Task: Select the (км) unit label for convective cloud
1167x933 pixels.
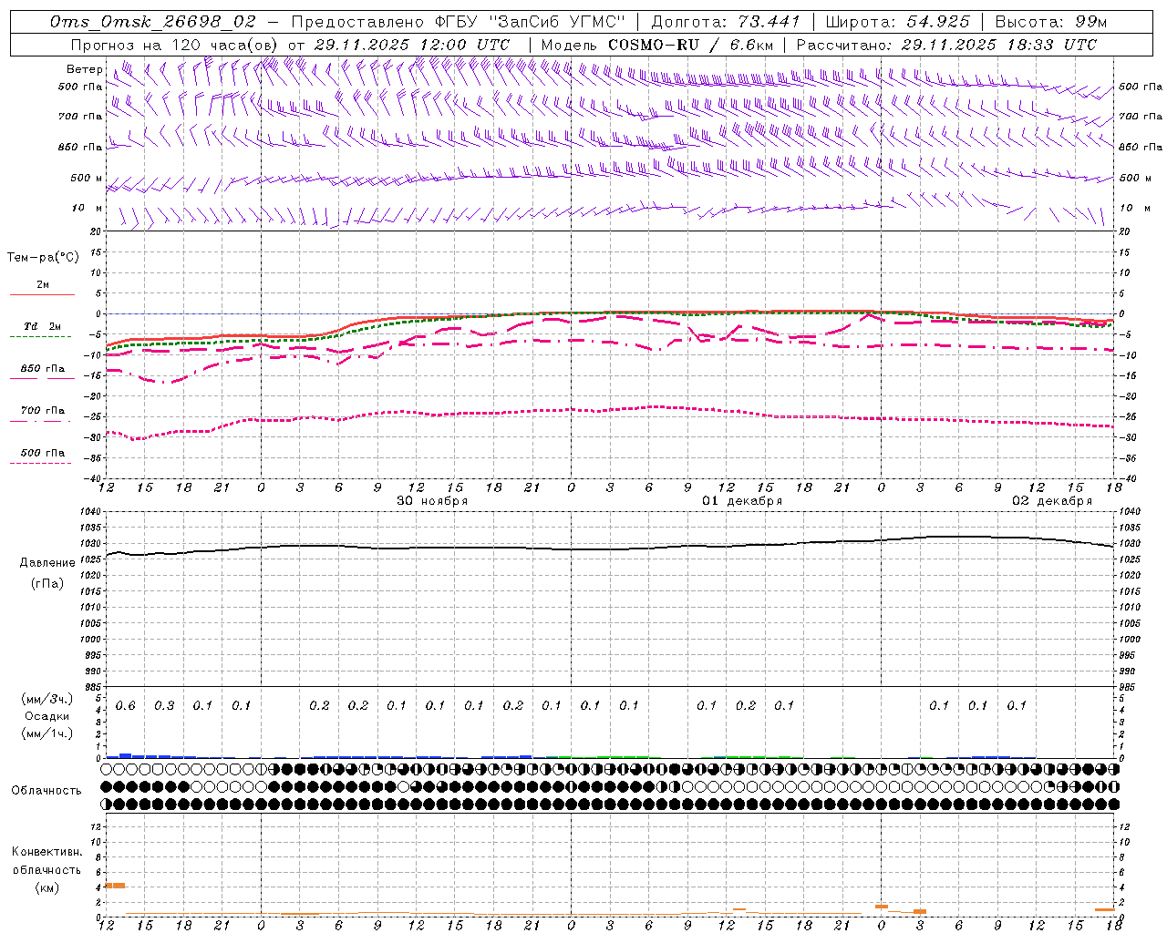Action: pyautogui.click(x=47, y=887)
